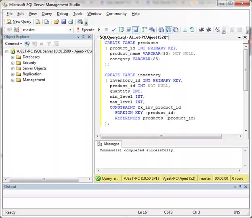This screenshot has height=218, width=252.
Task: Click the Cancel Executing Query stop icon
Action: (x=106, y=29)
